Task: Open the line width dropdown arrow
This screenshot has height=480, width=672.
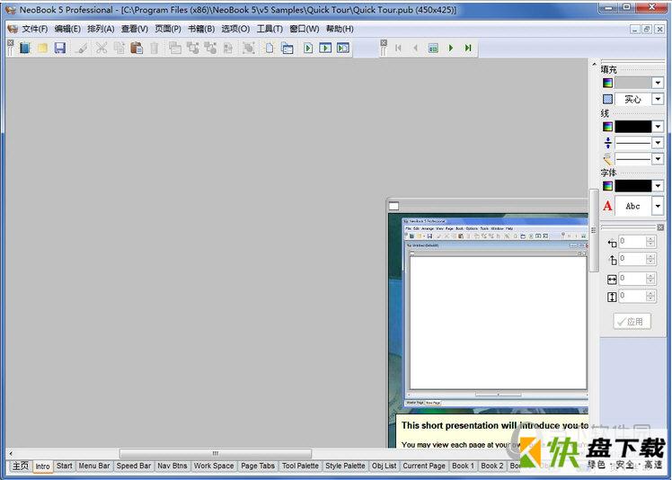Action: tap(658, 143)
